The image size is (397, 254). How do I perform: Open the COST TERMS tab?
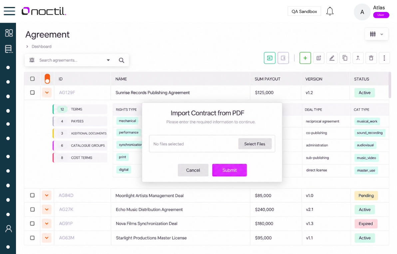pos(80,158)
